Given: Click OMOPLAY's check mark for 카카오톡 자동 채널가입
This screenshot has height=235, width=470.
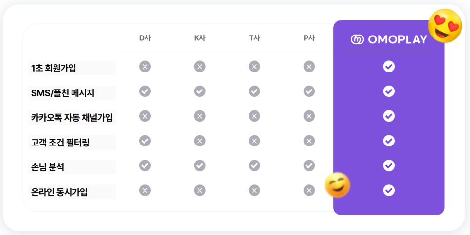Looking at the screenshot, I should (x=389, y=116).
